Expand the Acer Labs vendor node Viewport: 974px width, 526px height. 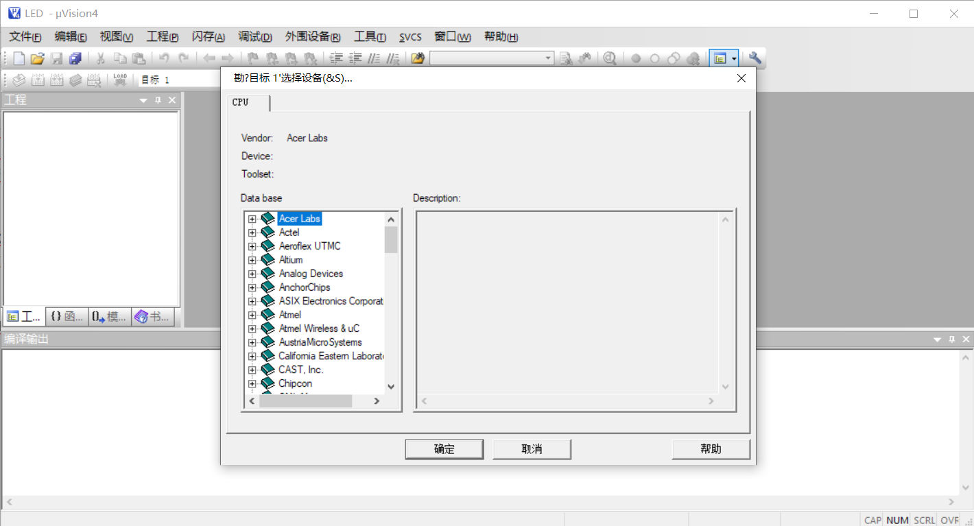pos(252,219)
